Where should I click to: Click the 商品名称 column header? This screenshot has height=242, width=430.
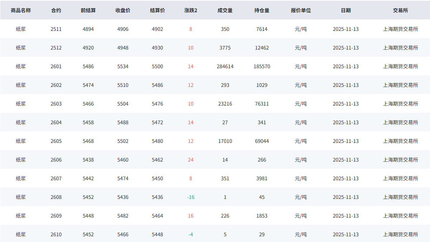click(x=21, y=10)
